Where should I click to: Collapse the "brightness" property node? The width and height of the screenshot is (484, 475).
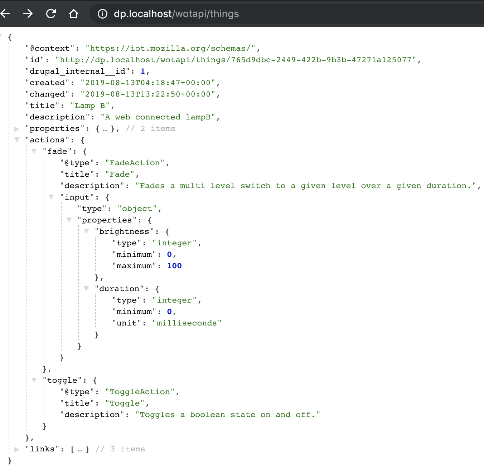pos(86,231)
